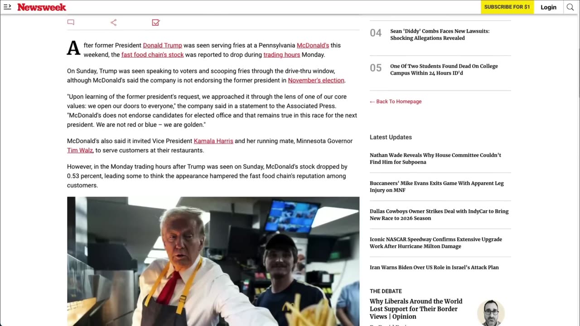The width and height of the screenshot is (580, 326).
Task: Click the share article icon
Action: pos(113,22)
